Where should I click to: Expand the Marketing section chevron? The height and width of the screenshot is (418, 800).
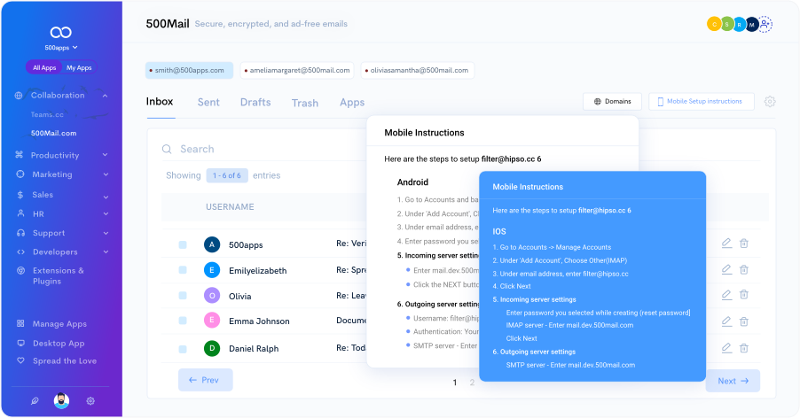(106, 174)
